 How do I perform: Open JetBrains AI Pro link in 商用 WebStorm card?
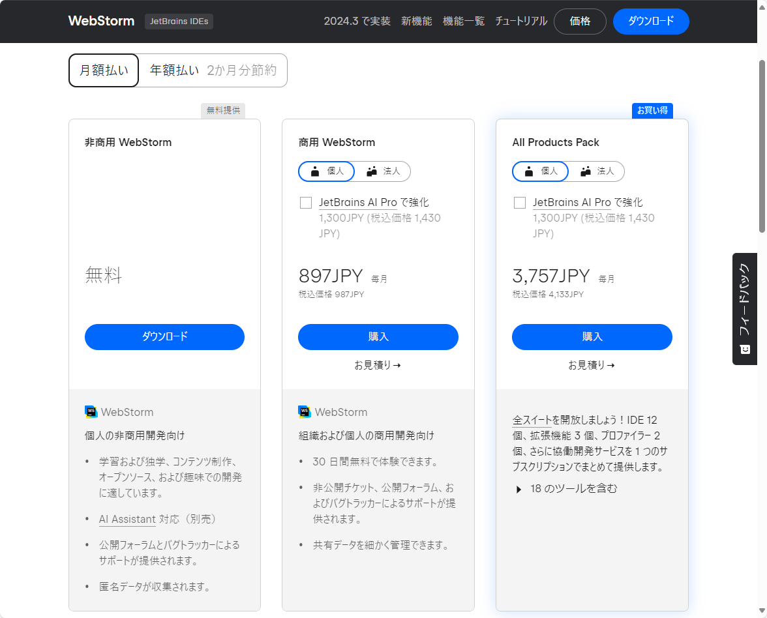point(358,202)
